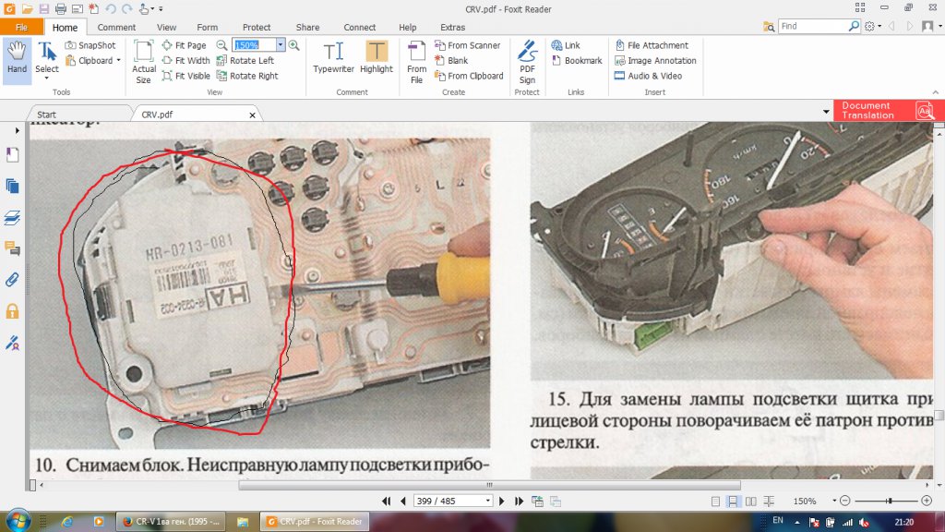Viewport: 945px width, 532px height.
Task: Insert a Link
Action: 566,45
